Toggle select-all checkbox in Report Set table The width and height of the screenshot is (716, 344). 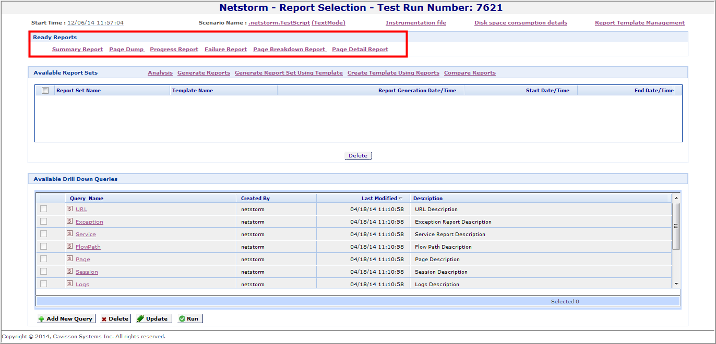click(45, 91)
